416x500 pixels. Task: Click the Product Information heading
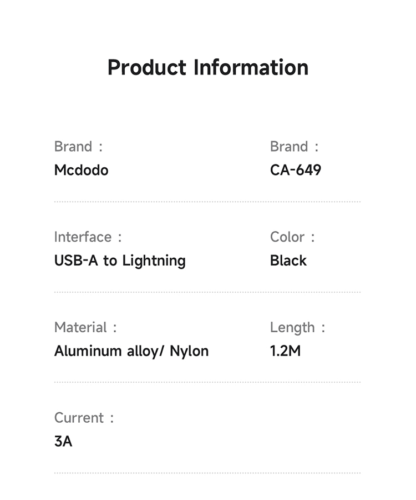[207, 67]
